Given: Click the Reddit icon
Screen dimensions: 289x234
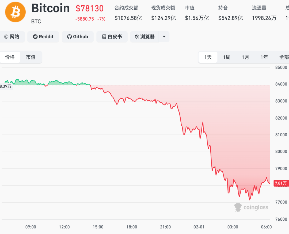Looking at the screenshot, I should coord(35,37).
